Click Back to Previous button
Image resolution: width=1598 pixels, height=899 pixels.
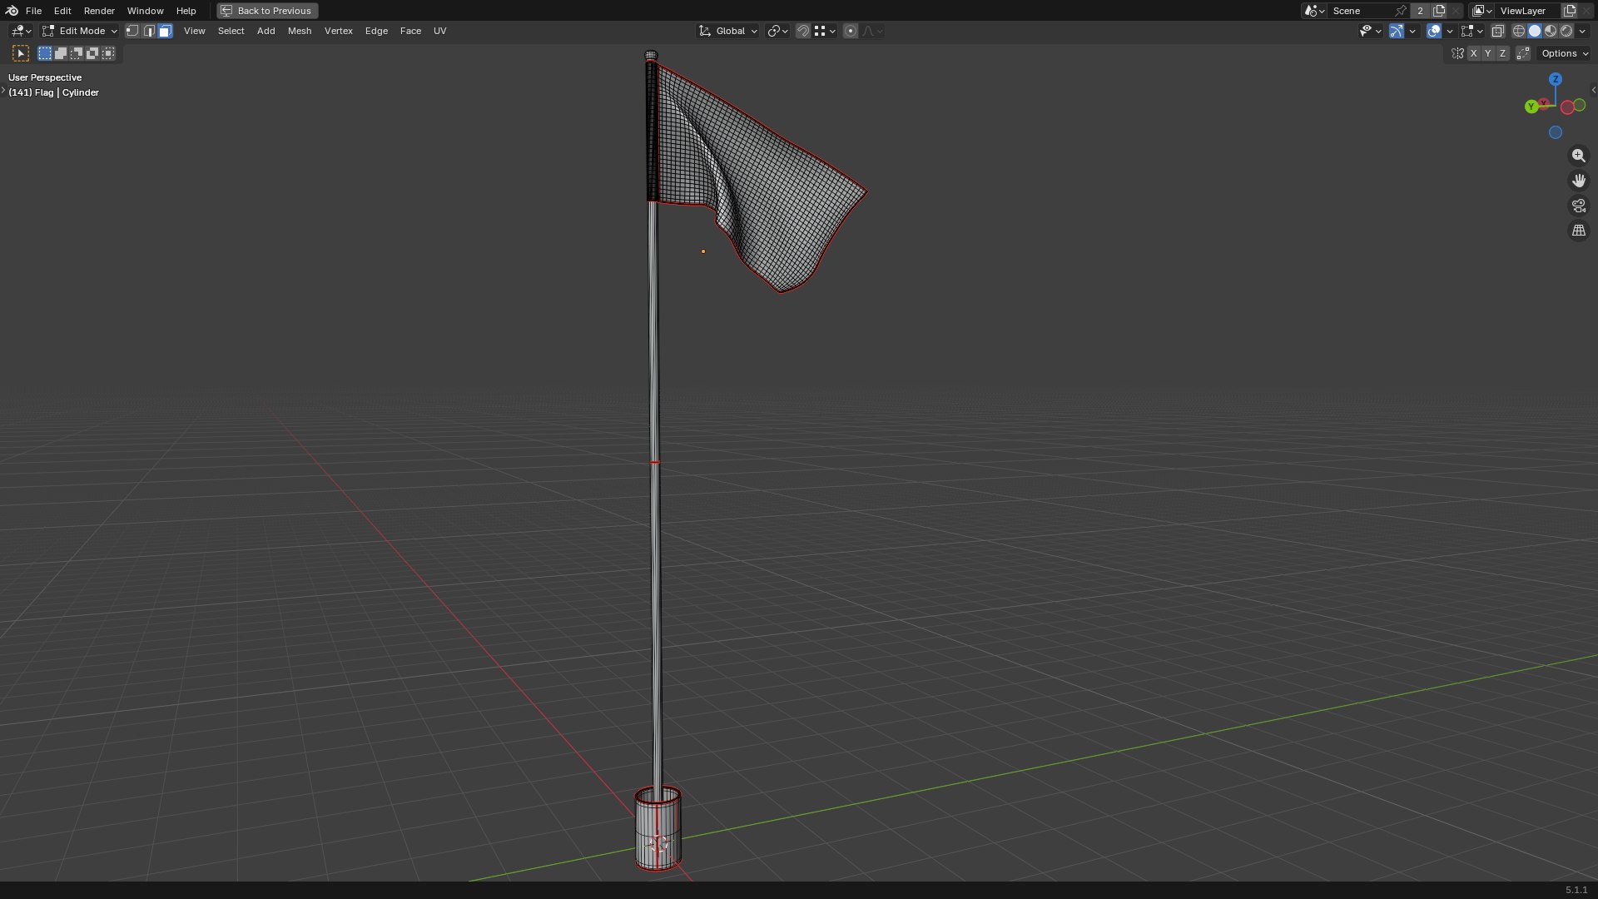tap(267, 11)
